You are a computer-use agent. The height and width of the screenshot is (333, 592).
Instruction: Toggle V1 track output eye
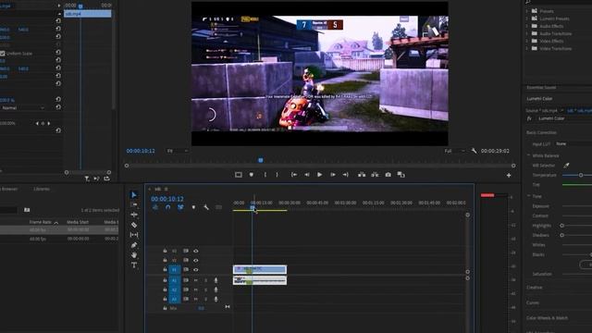[196, 269]
